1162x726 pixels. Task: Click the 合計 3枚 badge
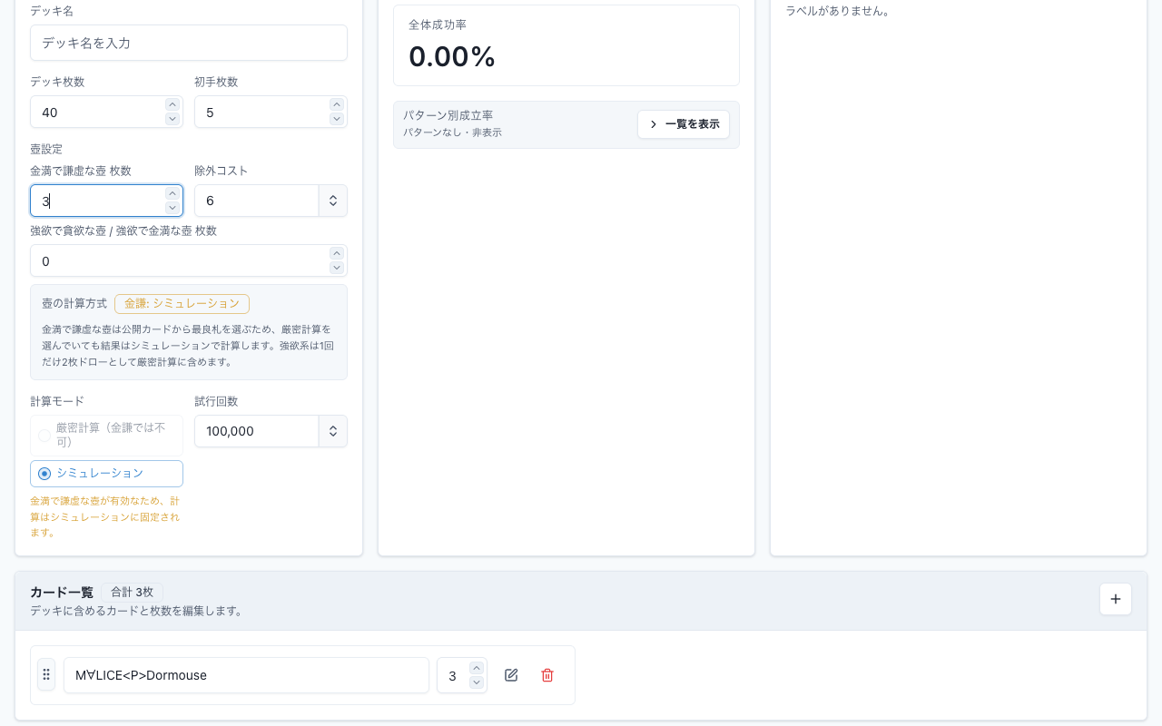(133, 592)
